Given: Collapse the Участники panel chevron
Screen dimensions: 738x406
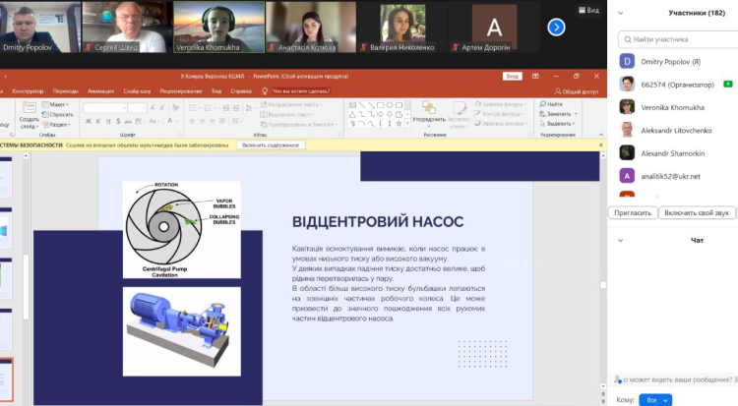Looking at the screenshot, I should (x=619, y=14).
